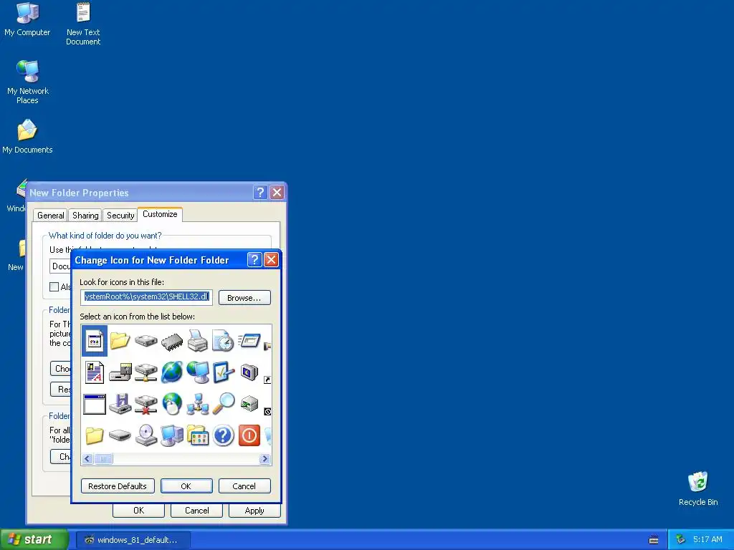Cancel the Change Icon dialog
The width and height of the screenshot is (734, 550).
pyautogui.click(x=244, y=486)
